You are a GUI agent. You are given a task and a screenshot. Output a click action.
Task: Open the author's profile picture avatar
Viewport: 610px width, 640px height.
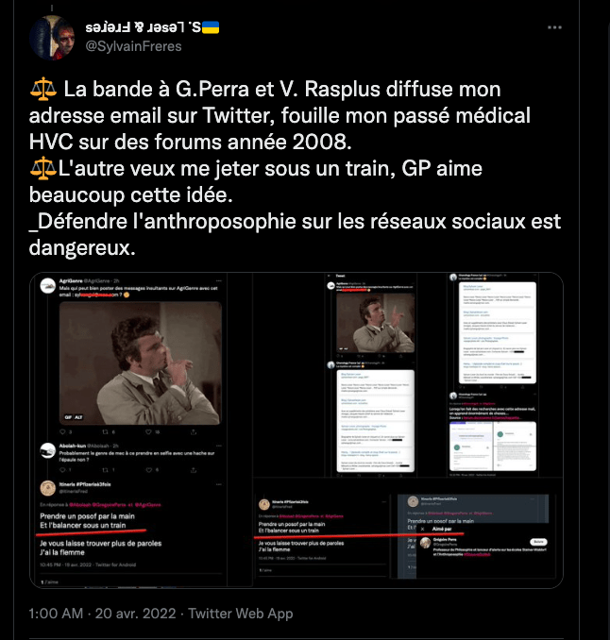click(x=52, y=38)
